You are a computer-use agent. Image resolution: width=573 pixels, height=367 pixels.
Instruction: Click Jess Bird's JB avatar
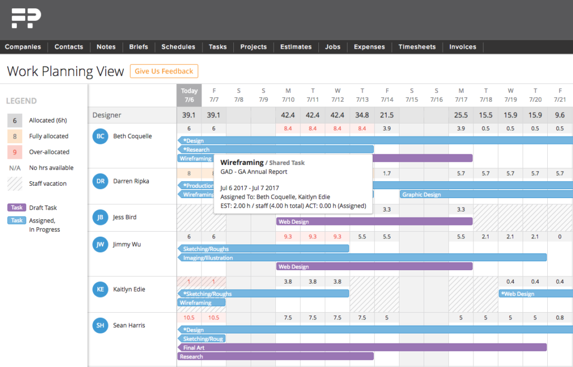point(100,218)
